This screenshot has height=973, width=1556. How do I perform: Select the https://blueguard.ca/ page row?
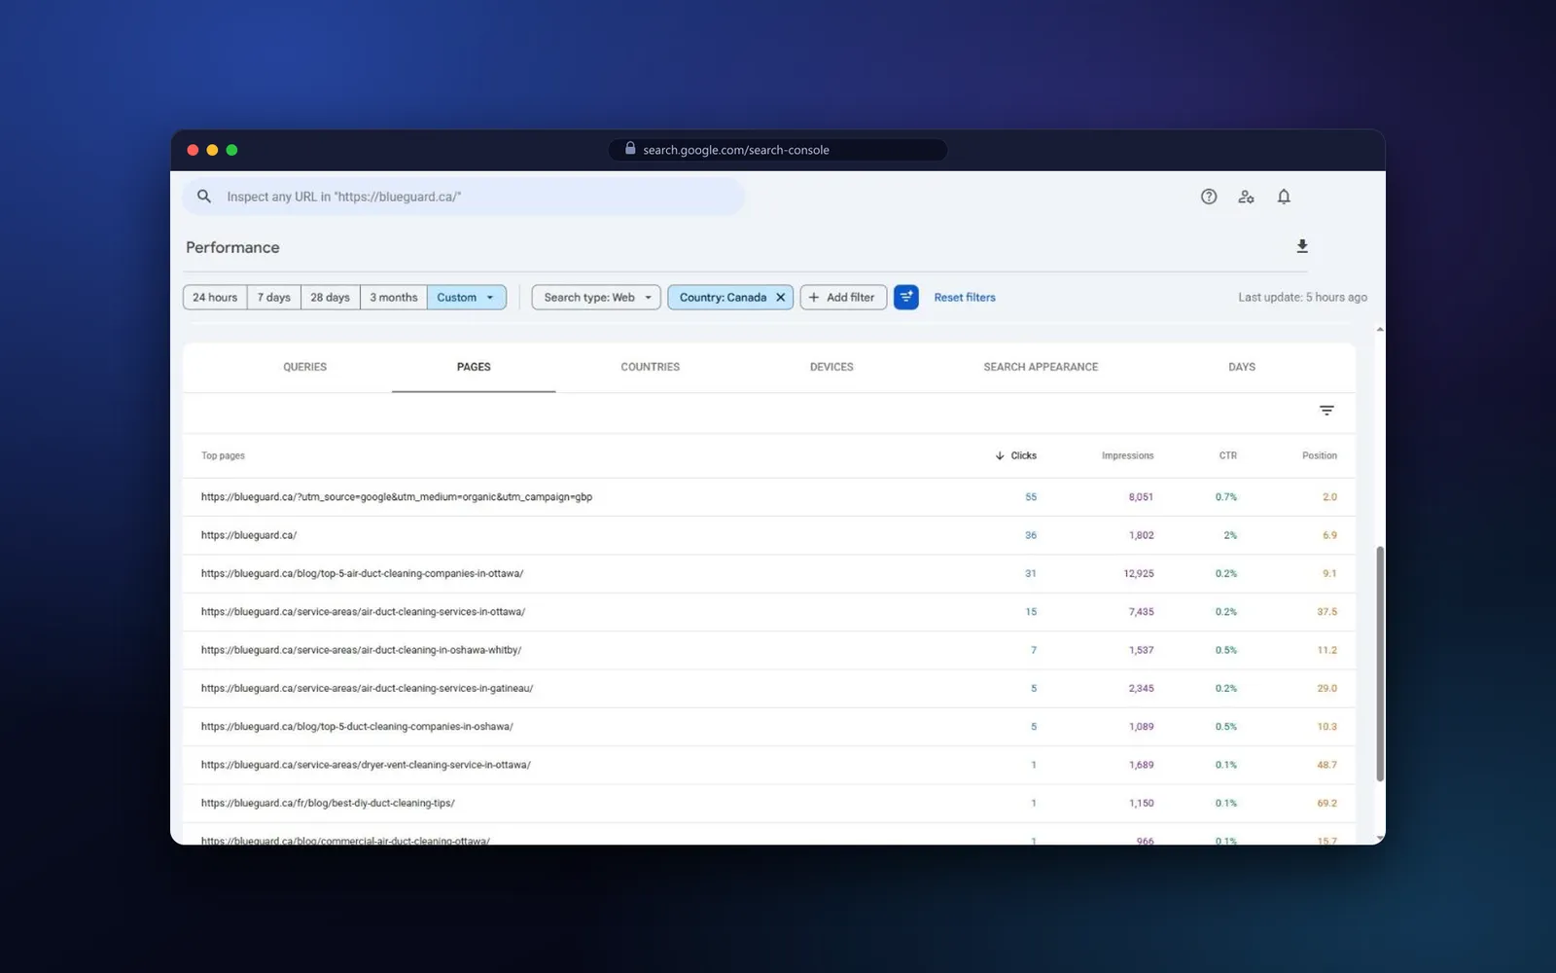click(x=769, y=535)
